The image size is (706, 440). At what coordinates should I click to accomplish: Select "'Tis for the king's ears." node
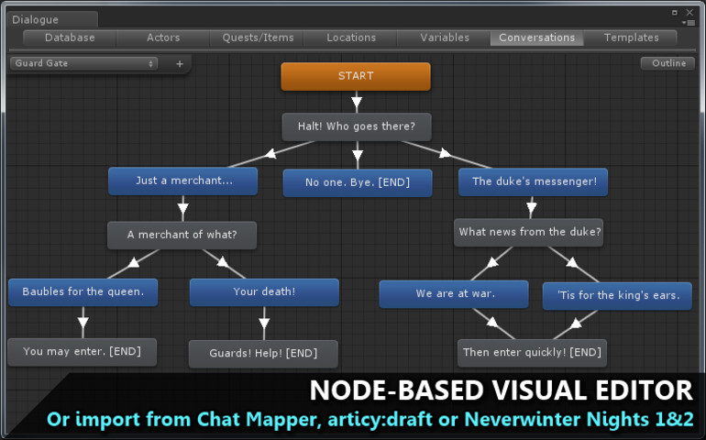pyautogui.click(x=617, y=296)
